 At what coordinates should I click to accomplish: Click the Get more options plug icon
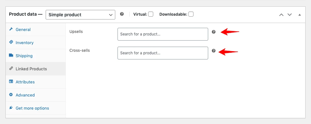[x=11, y=108]
